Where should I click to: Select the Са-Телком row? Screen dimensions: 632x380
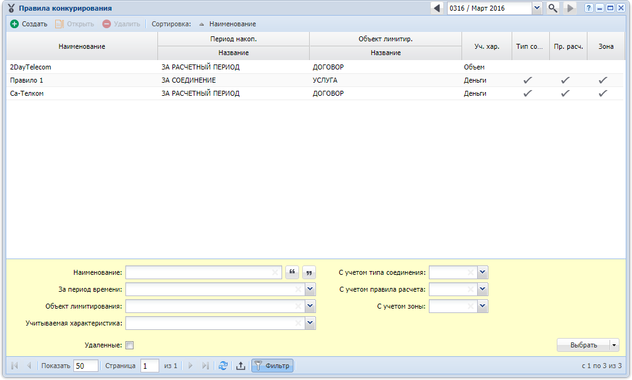click(x=315, y=93)
